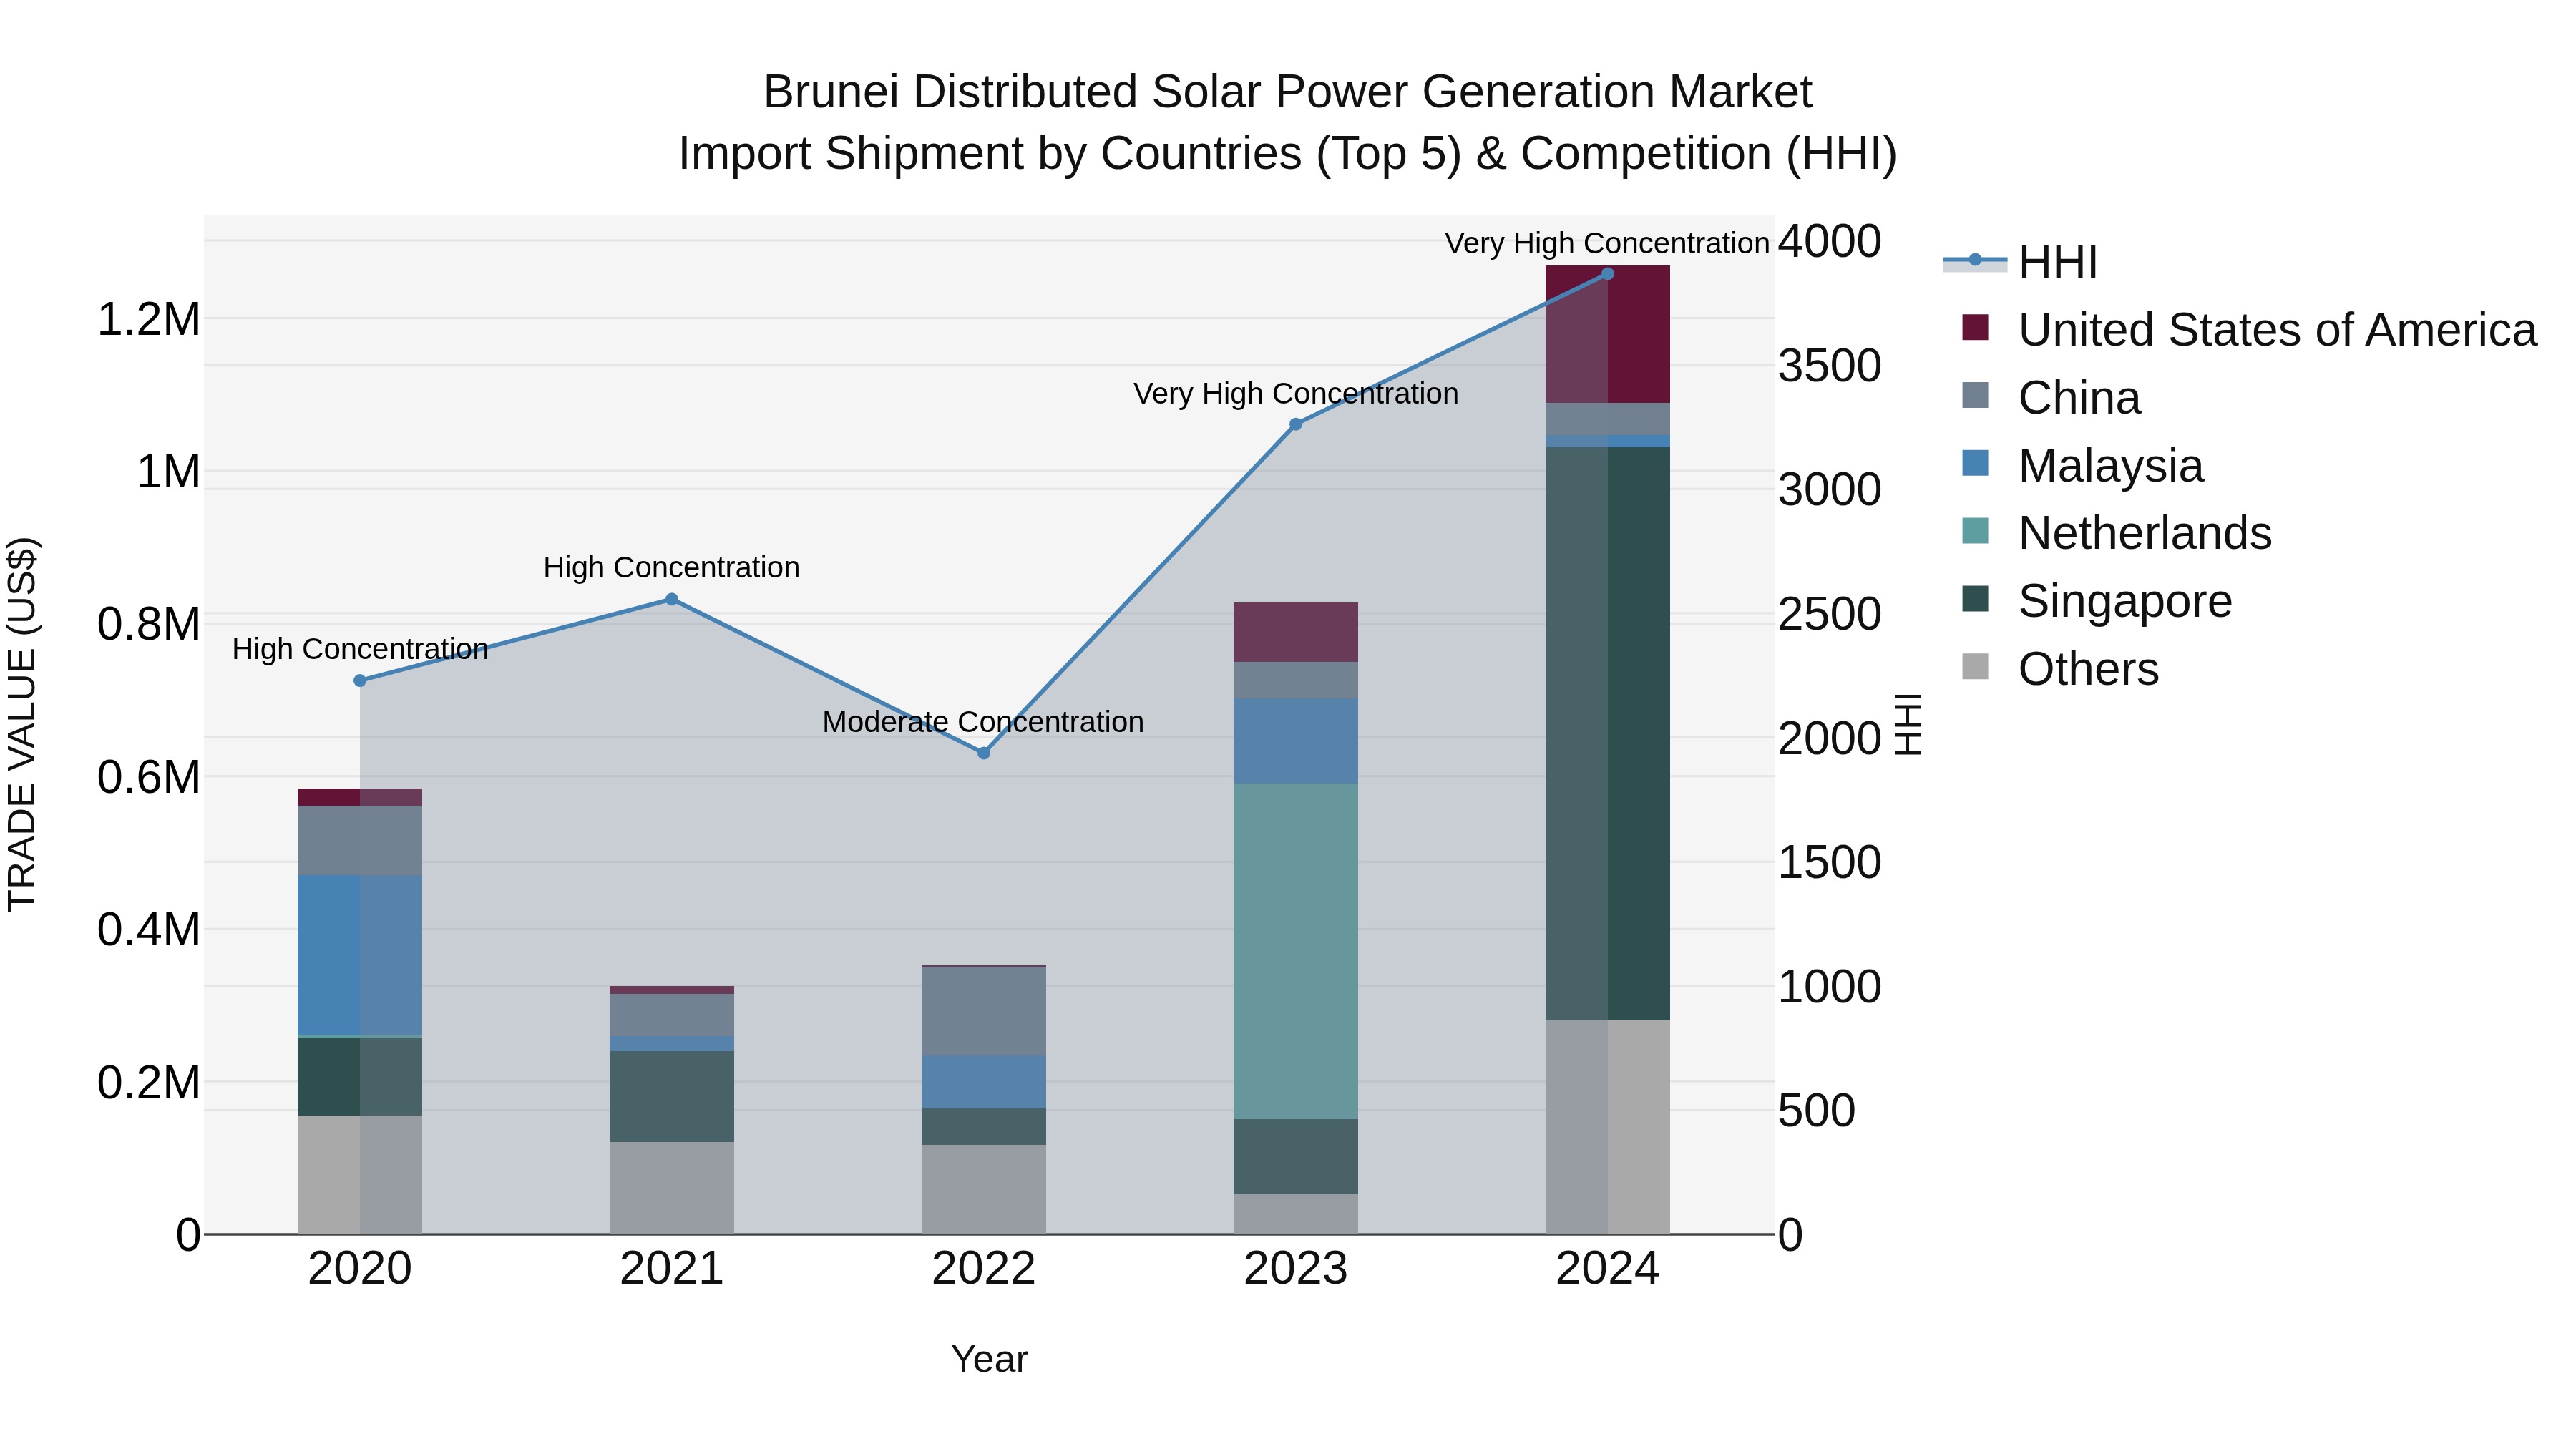Click the Singapore legend color square

point(1975,598)
